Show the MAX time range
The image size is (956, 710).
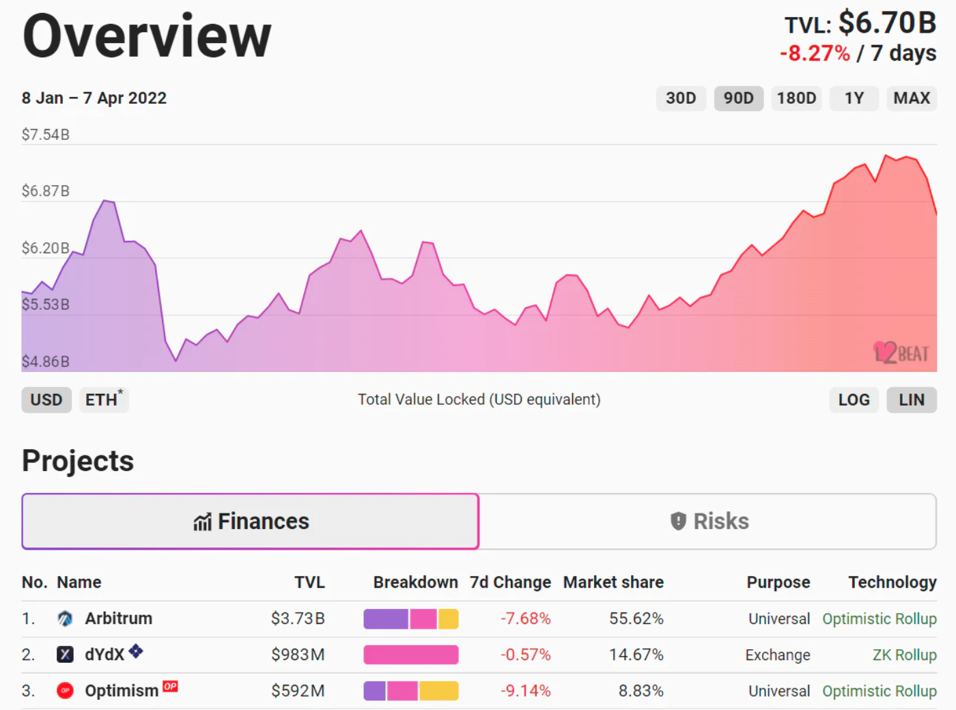pyautogui.click(x=912, y=98)
